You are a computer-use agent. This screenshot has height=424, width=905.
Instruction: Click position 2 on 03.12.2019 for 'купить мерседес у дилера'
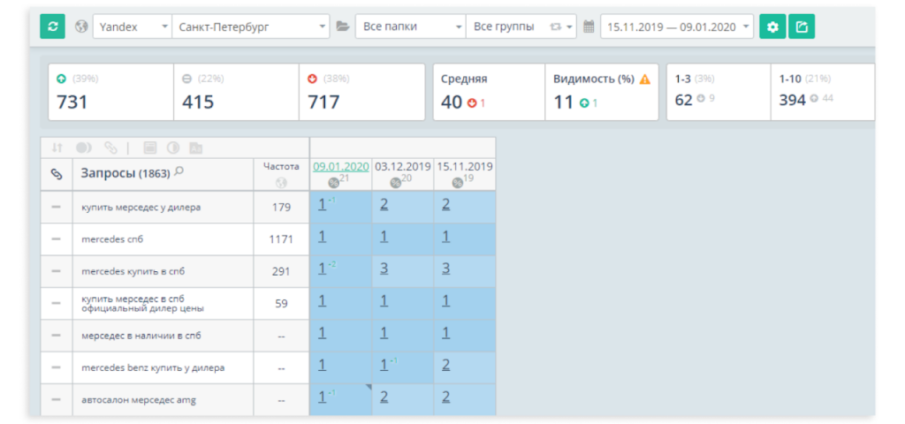[384, 204]
